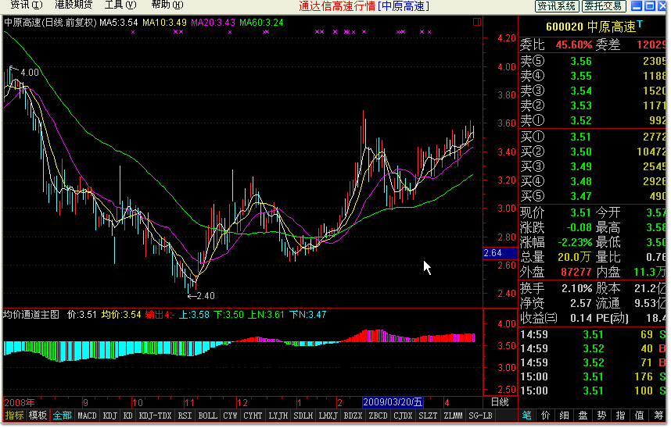Image resolution: width=671 pixels, height=428 pixels.
Task: Click the 均价通道主图 indicator title
Action: (31, 315)
